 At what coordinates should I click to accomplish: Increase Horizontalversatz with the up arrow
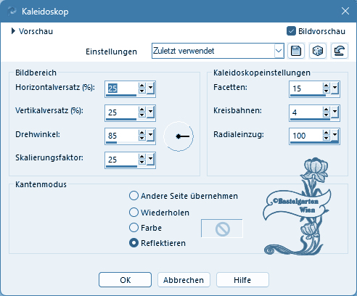(142, 86)
